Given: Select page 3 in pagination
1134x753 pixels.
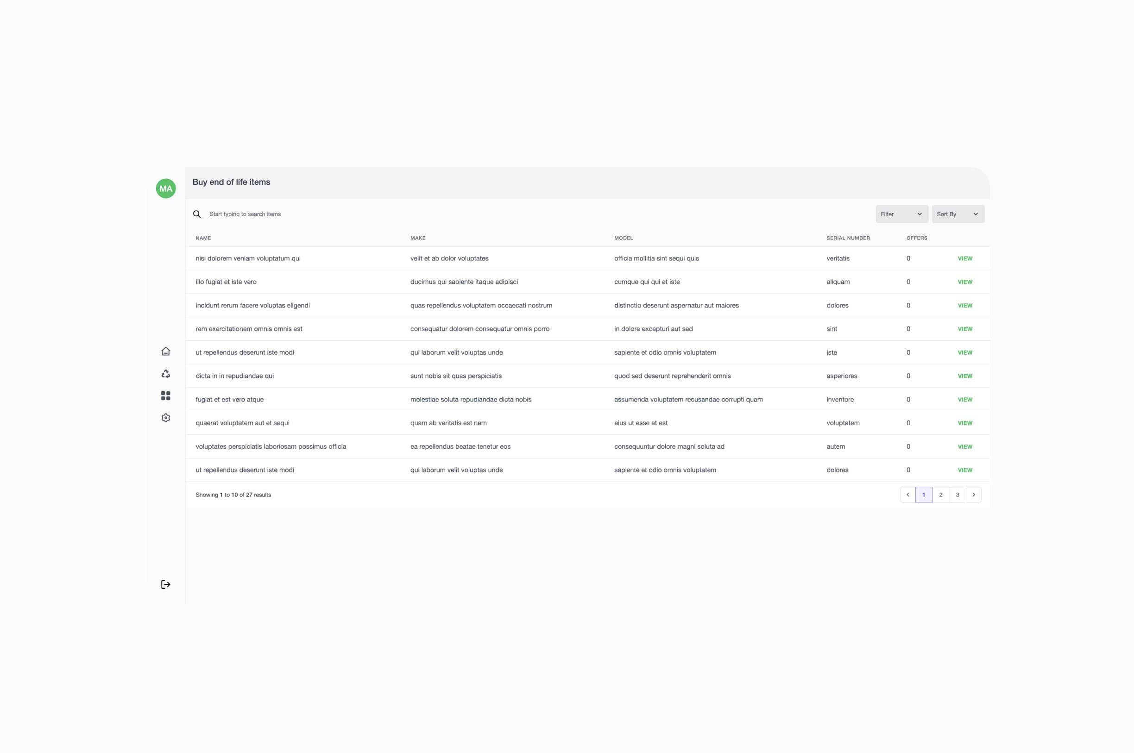Looking at the screenshot, I should pyautogui.click(x=957, y=495).
